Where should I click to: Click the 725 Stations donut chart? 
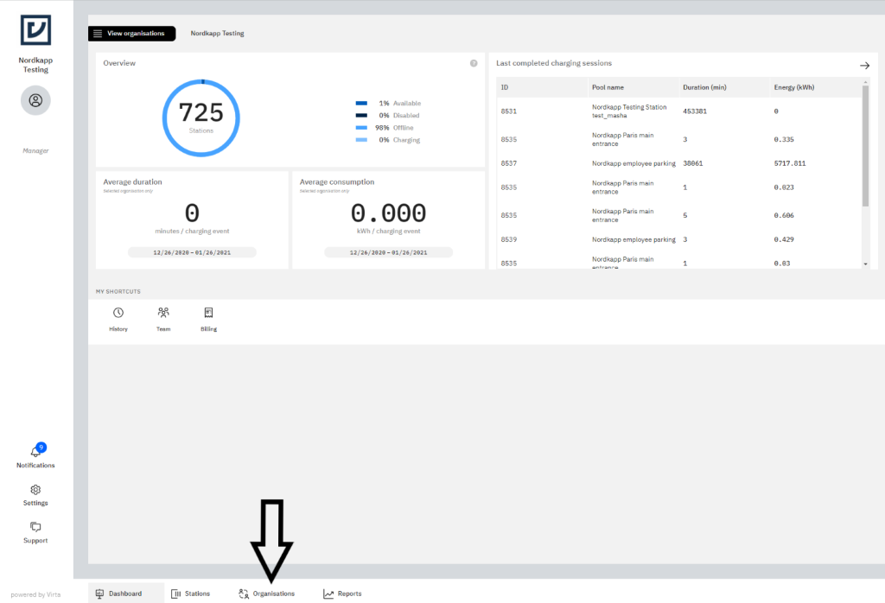click(x=201, y=117)
